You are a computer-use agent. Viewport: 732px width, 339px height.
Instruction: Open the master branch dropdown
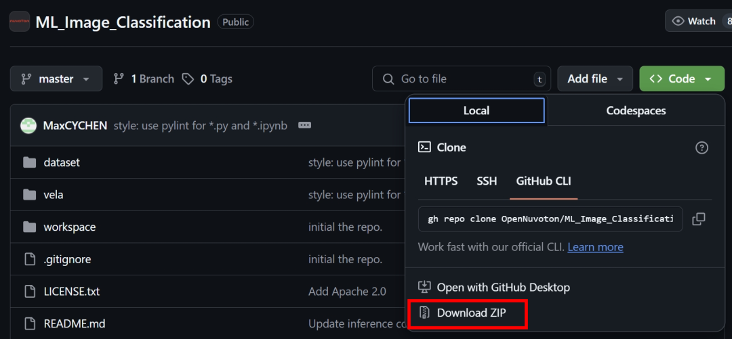coord(56,78)
